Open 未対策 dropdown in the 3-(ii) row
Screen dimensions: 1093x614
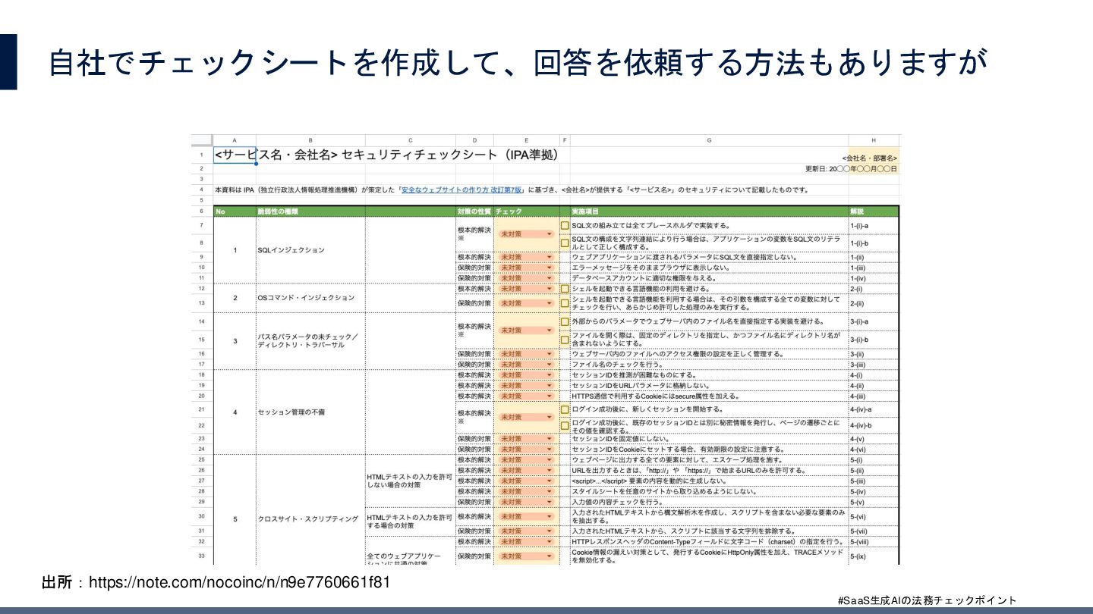click(526, 354)
